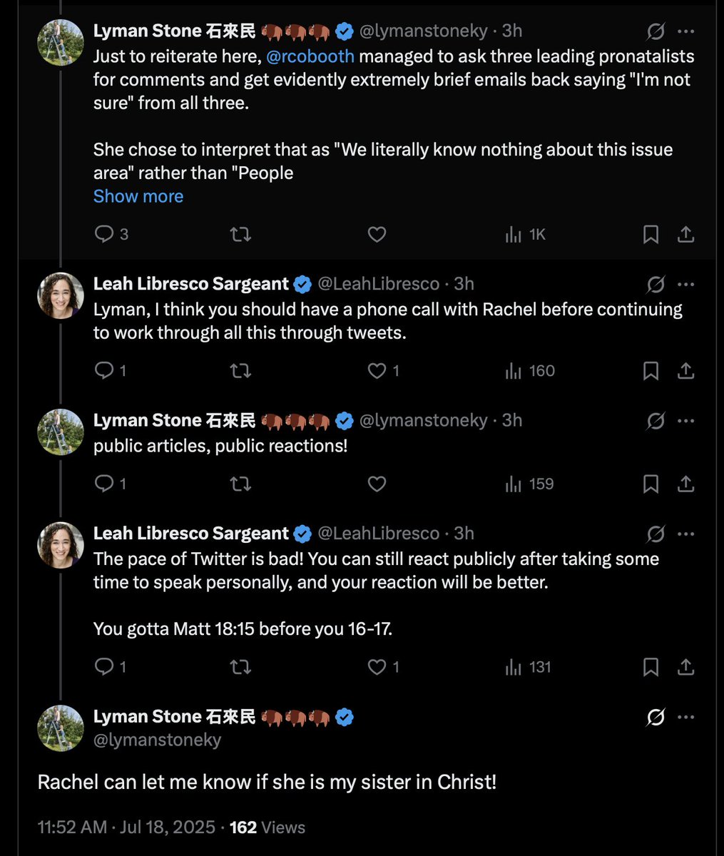Open the 11:52 AM Jul 18, 2025 timestamp
This screenshot has height=856, width=724.
[x=126, y=827]
